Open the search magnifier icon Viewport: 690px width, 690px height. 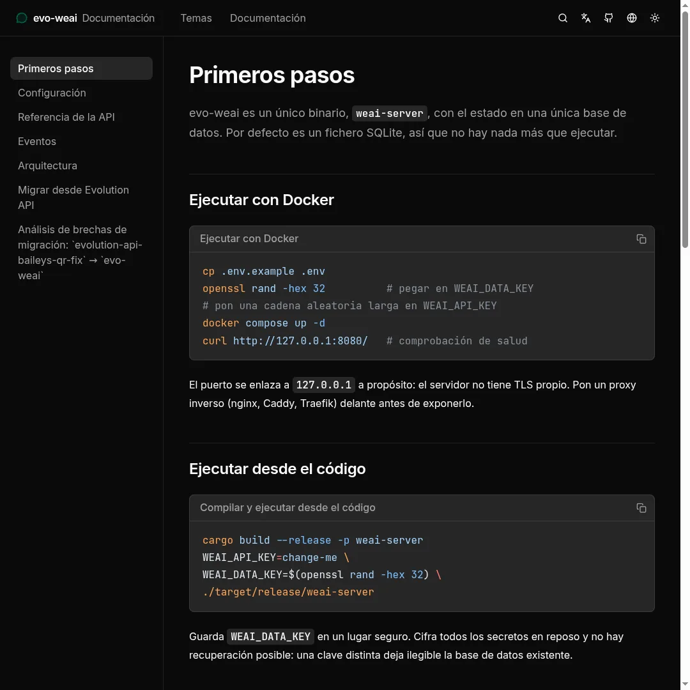tap(562, 18)
